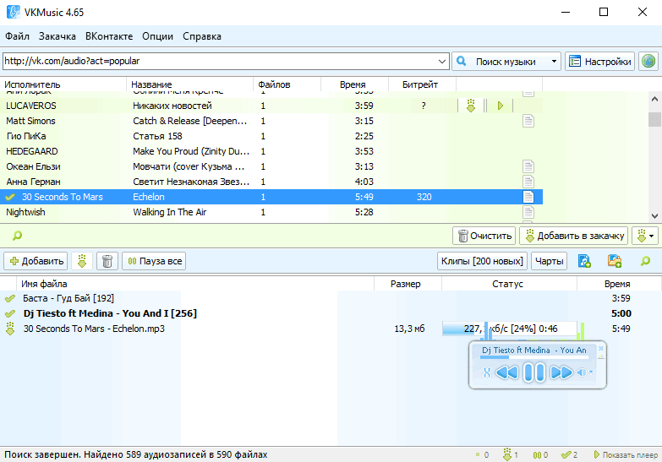The height and width of the screenshot is (462, 662).
Task: Sort downloads by Размер column header
Action: click(x=408, y=284)
